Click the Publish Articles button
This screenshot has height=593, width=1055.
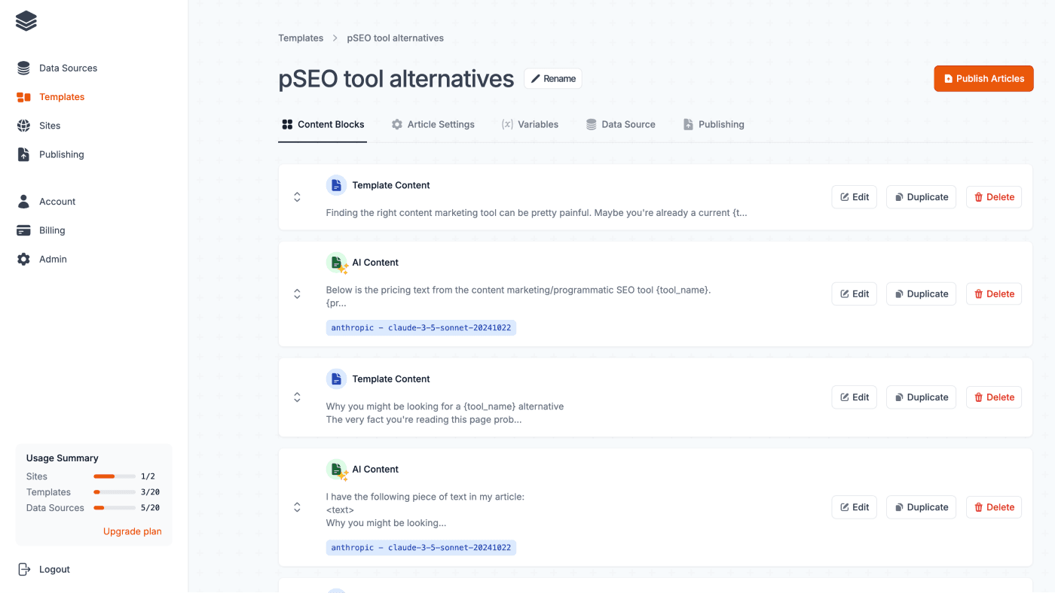click(x=983, y=78)
